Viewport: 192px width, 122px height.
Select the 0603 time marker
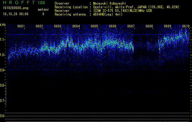[x=58, y=26]
